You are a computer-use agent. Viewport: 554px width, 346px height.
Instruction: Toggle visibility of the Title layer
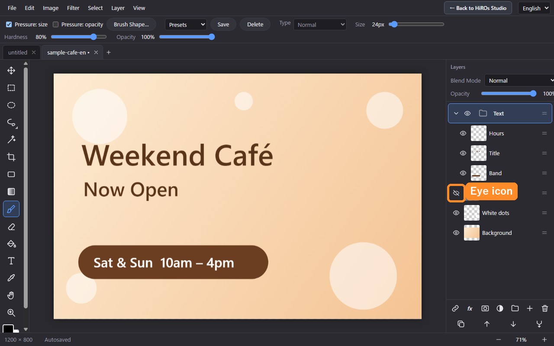pyautogui.click(x=463, y=153)
